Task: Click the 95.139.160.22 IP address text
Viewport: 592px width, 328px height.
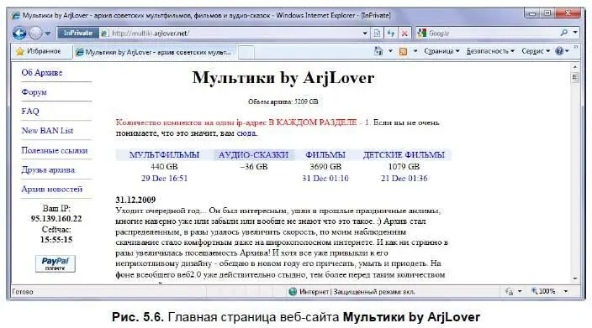Action: (56, 218)
